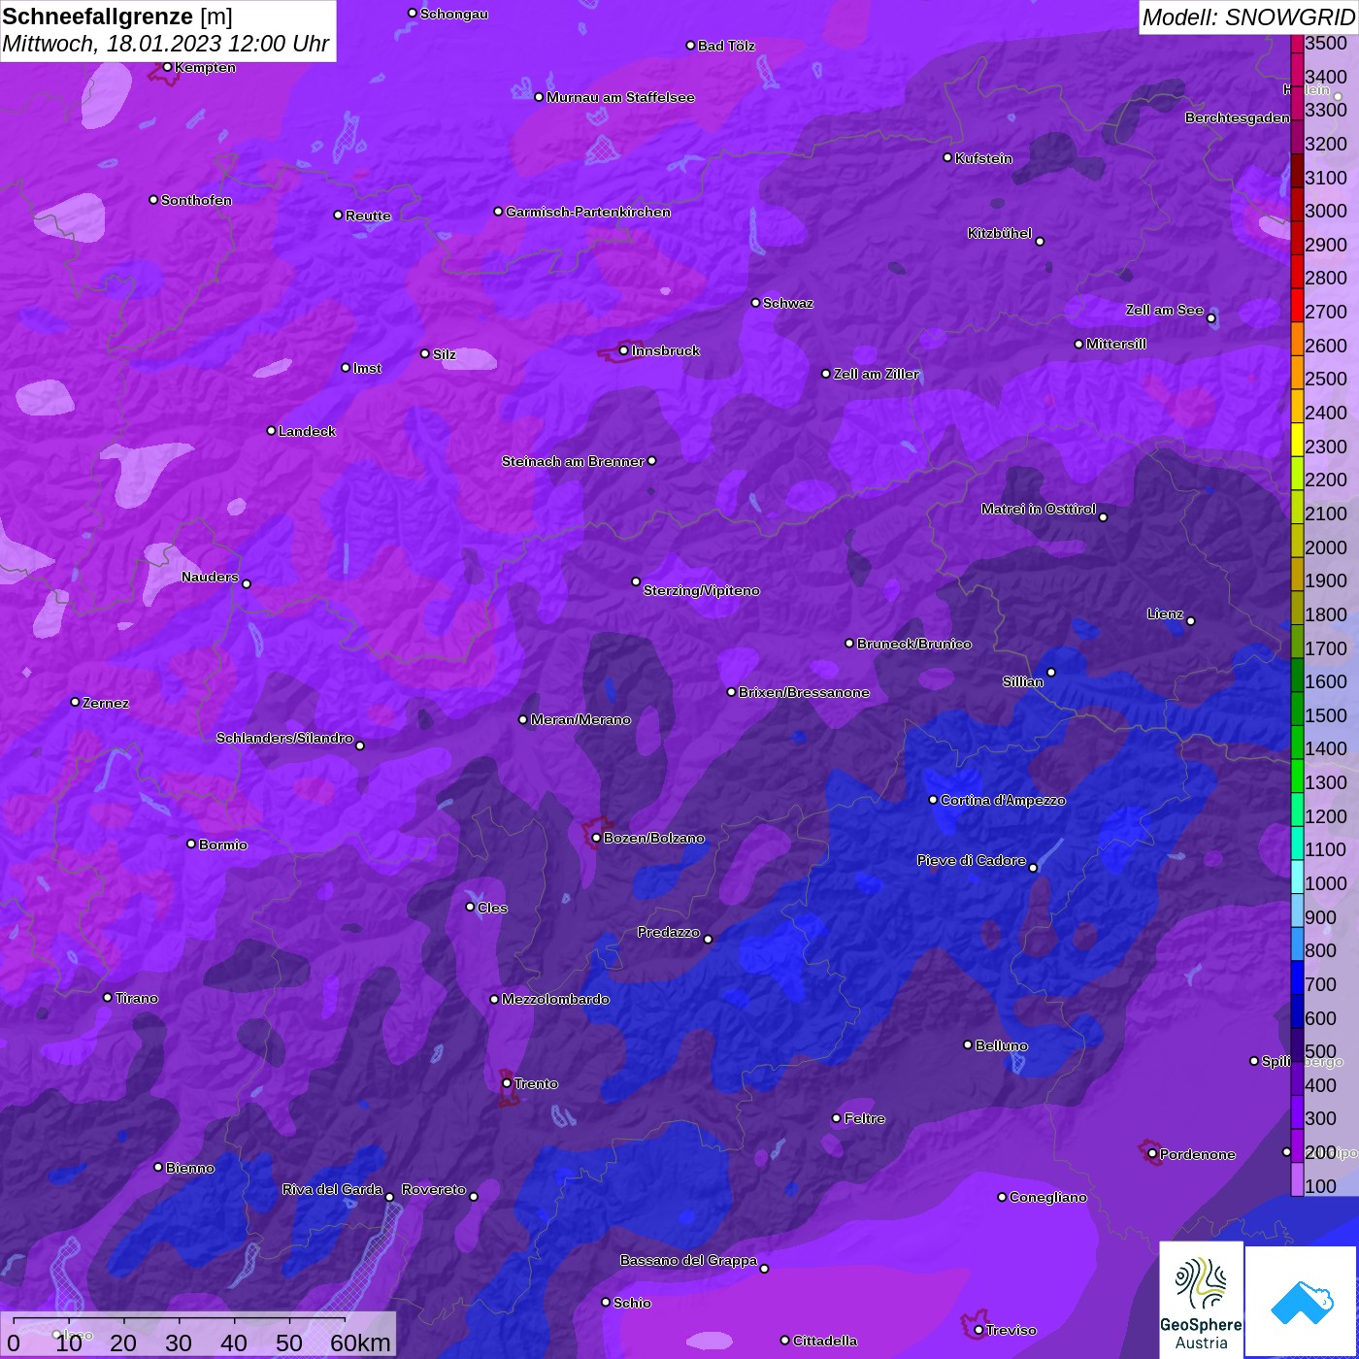Click the "Schneefallgrenze [m]" map title
Screen dimensions: 1359x1359
coord(117,17)
